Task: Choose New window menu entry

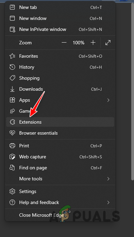Action: 60,18
